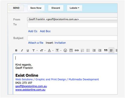125x98 pixels.
Task: Toggle Underline formatting
Action: tap(28, 50)
